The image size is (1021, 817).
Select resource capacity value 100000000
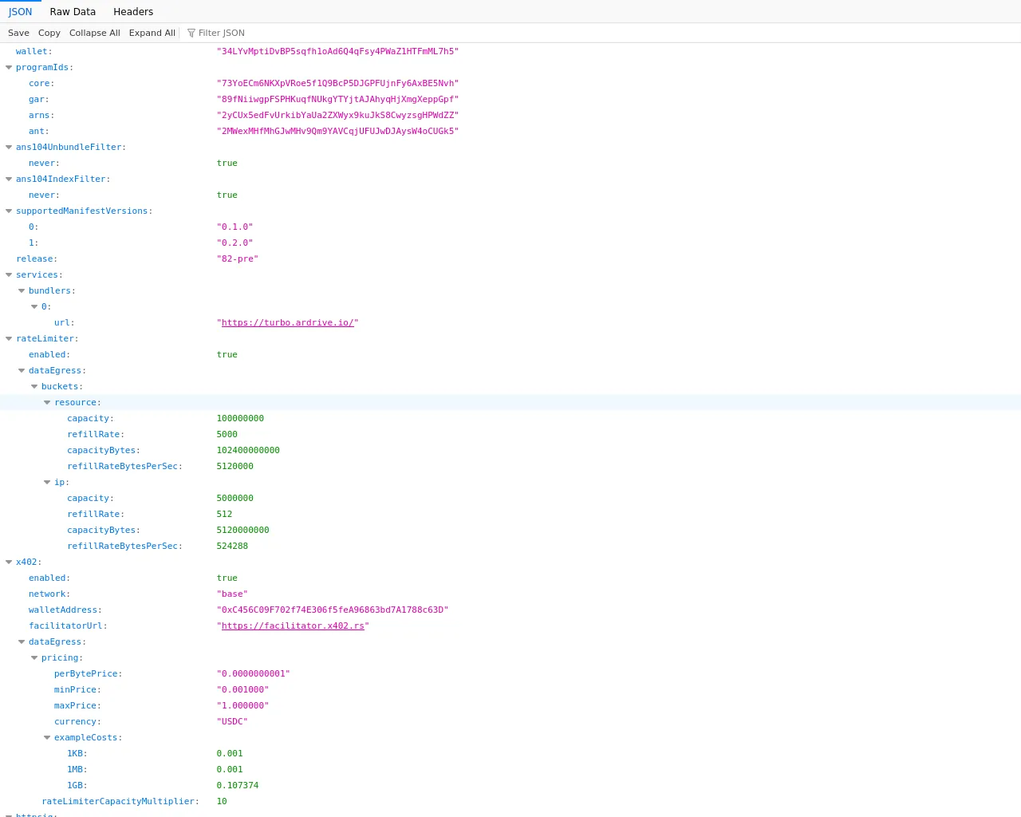click(x=240, y=418)
